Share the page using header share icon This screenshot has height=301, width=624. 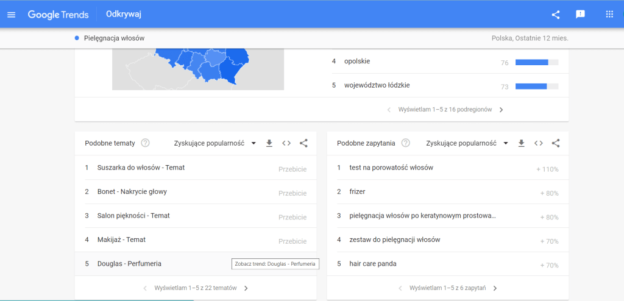coord(556,15)
